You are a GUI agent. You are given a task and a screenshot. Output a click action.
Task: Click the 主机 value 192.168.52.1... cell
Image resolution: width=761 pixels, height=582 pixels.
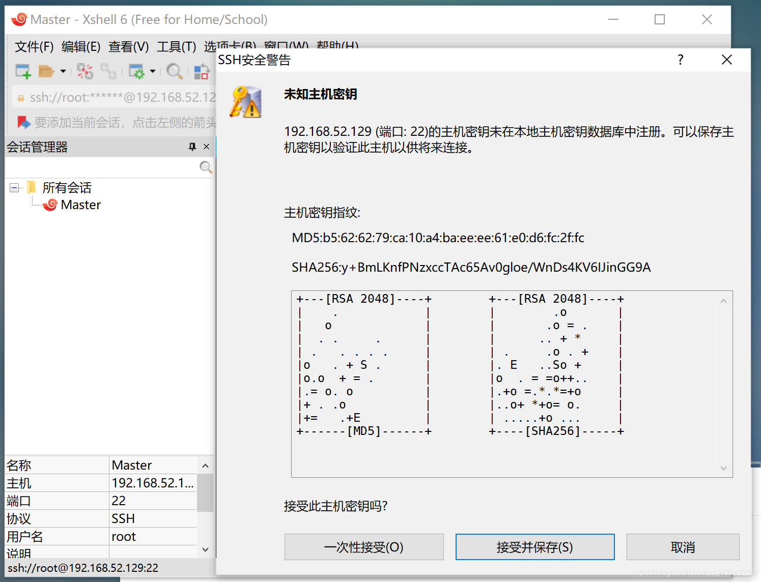pyautogui.click(x=153, y=483)
